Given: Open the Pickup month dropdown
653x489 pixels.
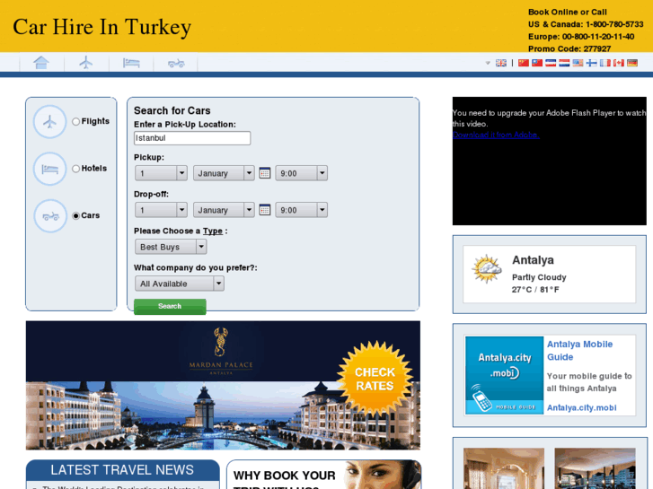Looking at the screenshot, I should click(224, 173).
